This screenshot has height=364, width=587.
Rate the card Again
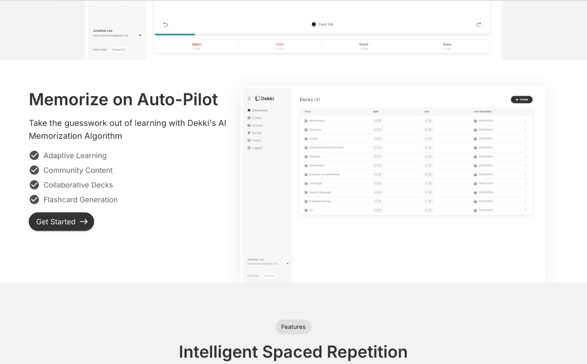197,46
